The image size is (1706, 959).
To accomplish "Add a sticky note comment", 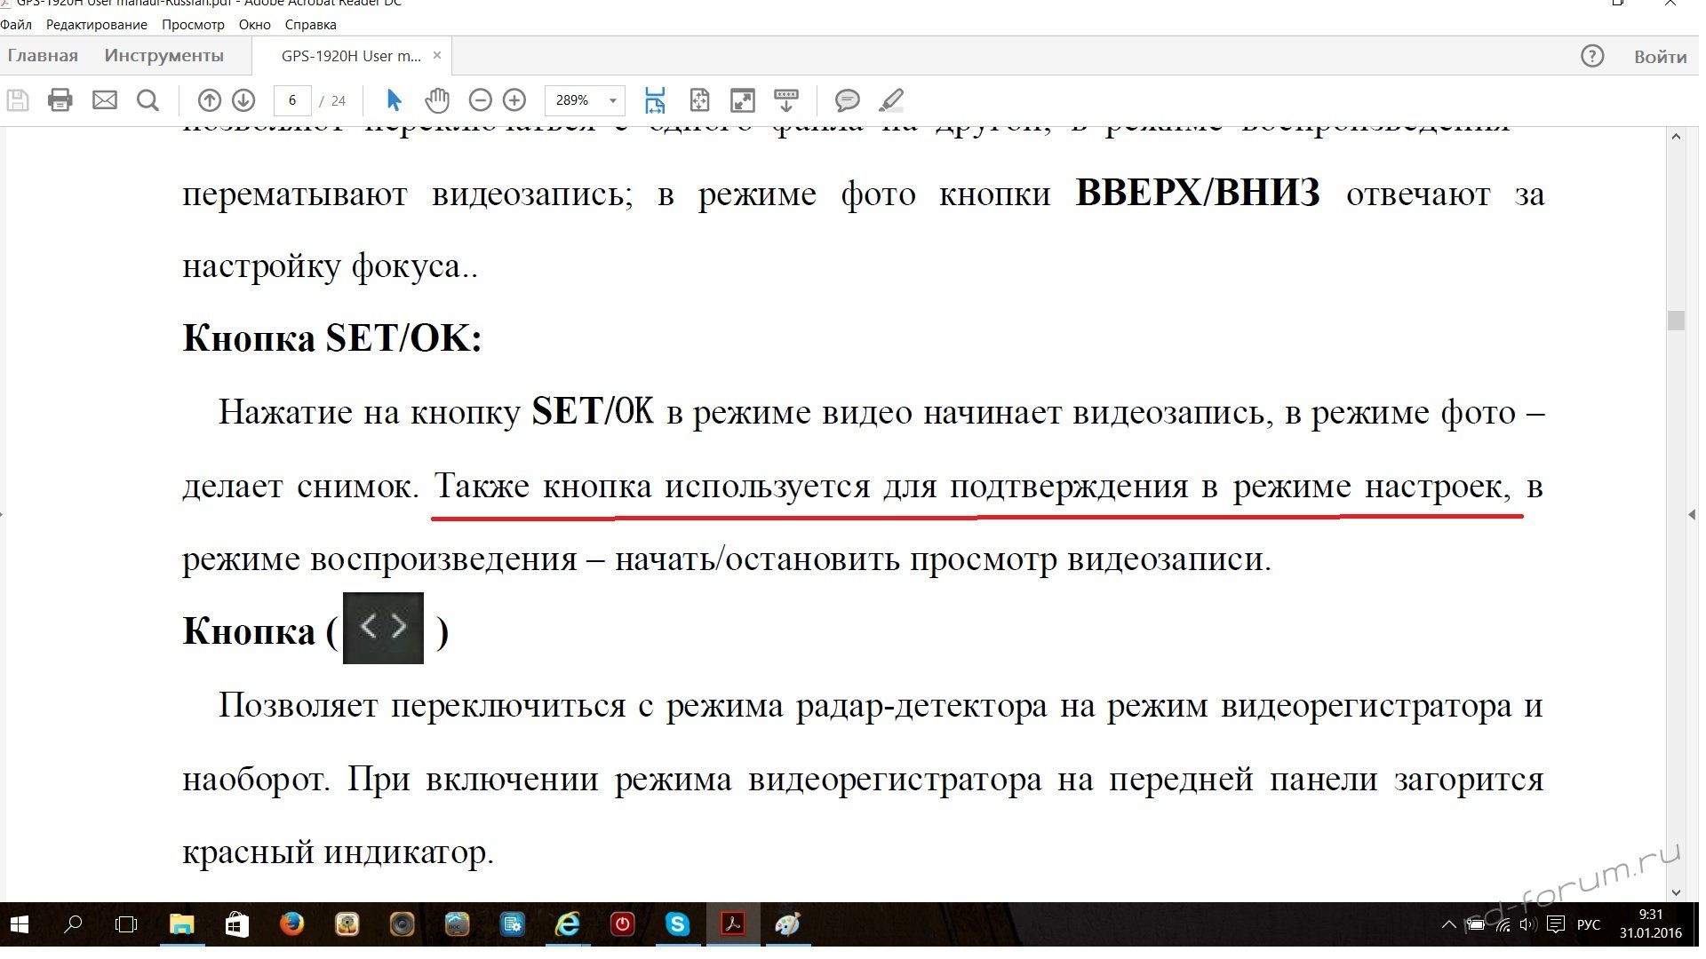I will pos(847,100).
